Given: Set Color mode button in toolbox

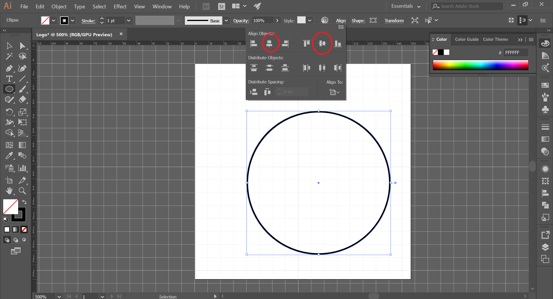Looking at the screenshot, I should tap(7, 229).
